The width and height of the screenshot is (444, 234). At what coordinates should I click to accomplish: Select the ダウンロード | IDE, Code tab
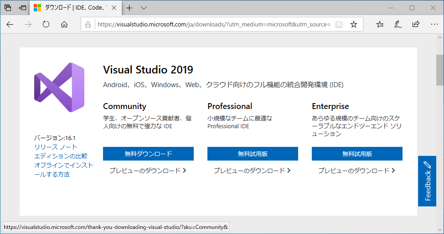pos(76,8)
